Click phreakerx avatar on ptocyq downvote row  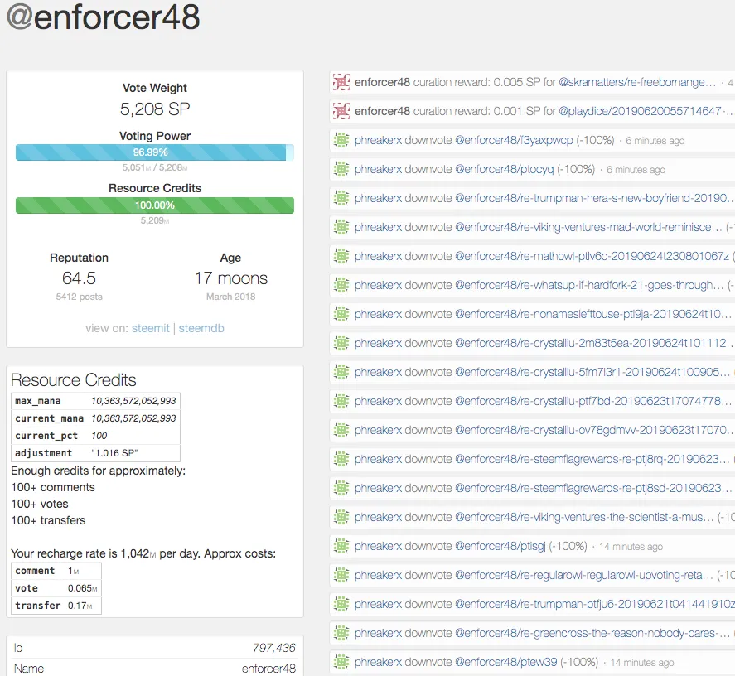(341, 169)
